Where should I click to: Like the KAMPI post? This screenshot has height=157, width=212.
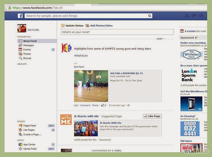[76, 105]
